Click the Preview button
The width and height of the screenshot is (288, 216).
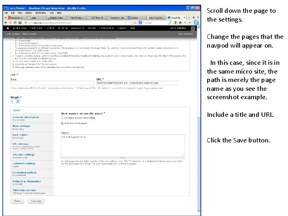point(36,201)
